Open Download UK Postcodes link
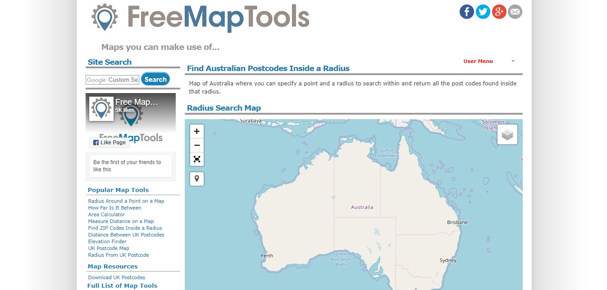 pos(117,277)
